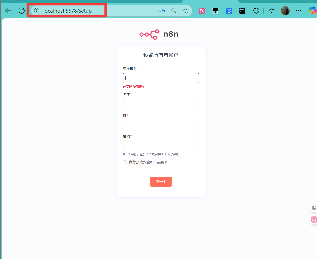317x259 pixels.
Task: Open the floating pink translate icon
Action: click(x=314, y=220)
